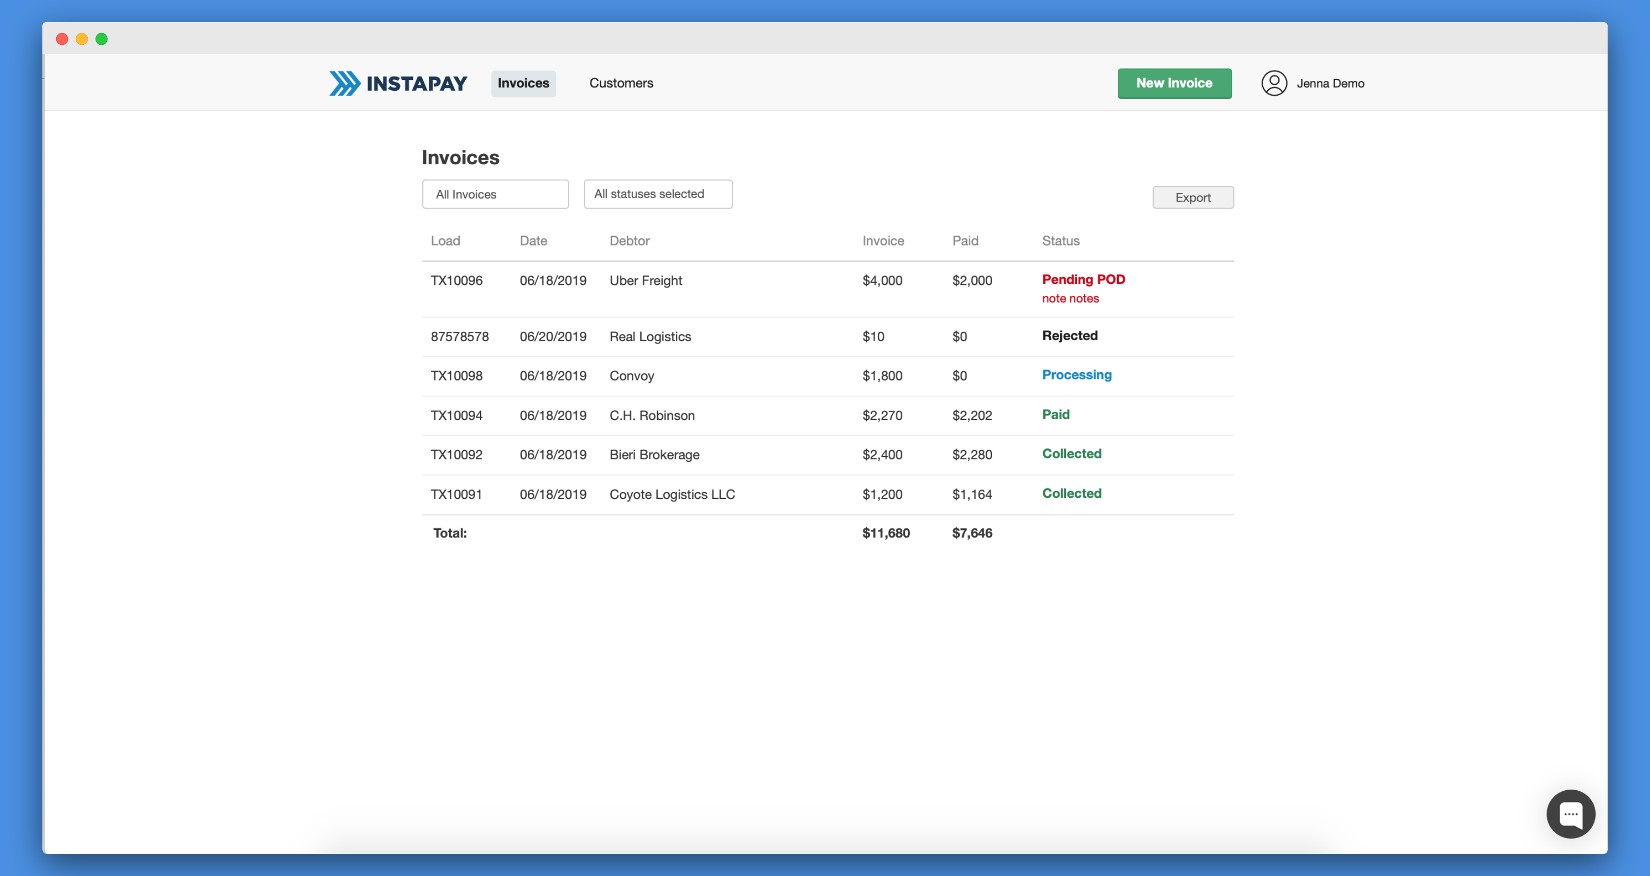Go to the Customers tab
1650x876 pixels.
pos(620,83)
